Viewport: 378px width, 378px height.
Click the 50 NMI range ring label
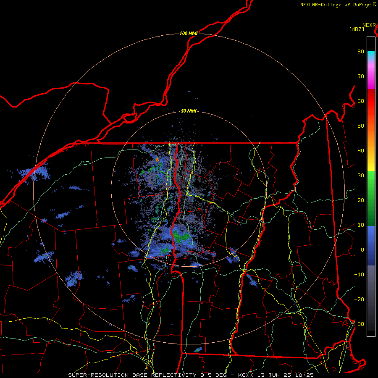[189, 111]
